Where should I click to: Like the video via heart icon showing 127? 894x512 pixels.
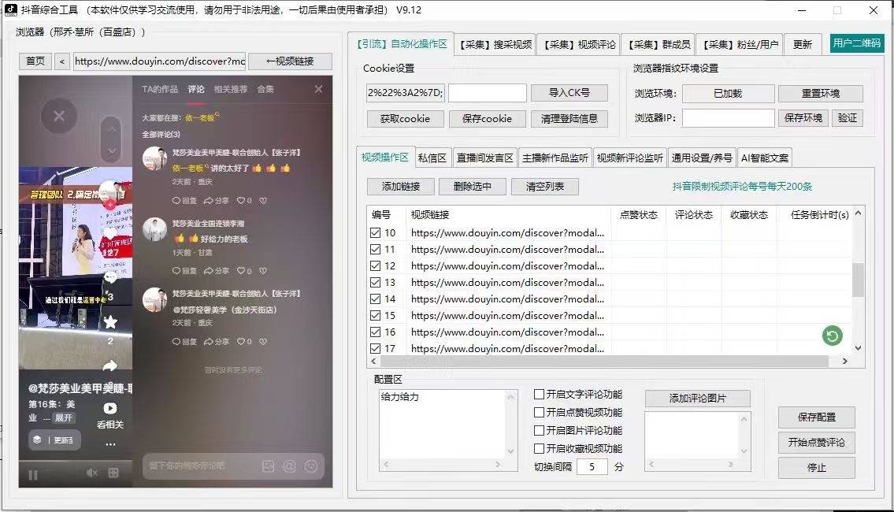point(110,234)
